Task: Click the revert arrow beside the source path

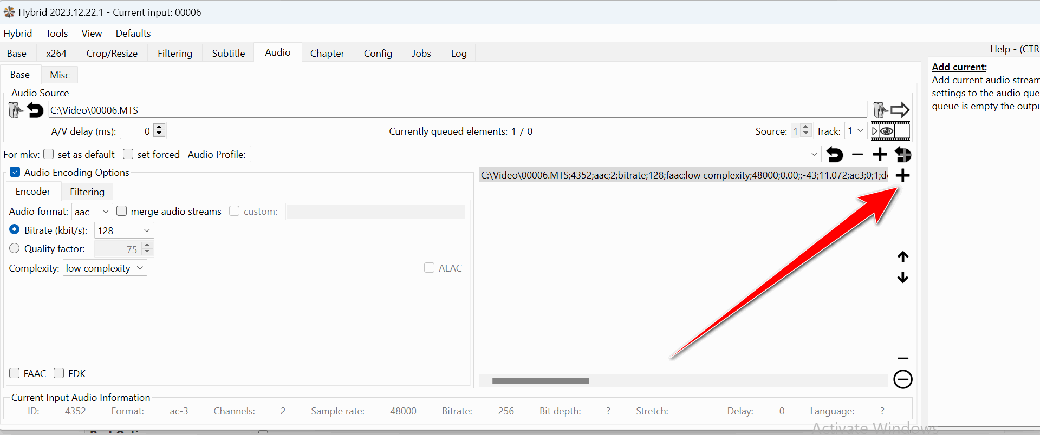Action: coord(36,110)
